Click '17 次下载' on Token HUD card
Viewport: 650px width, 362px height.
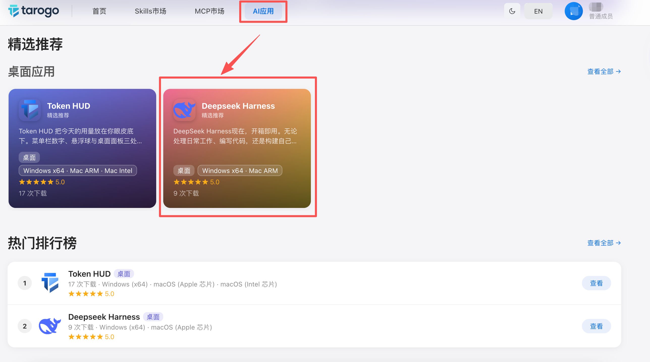[33, 193]
